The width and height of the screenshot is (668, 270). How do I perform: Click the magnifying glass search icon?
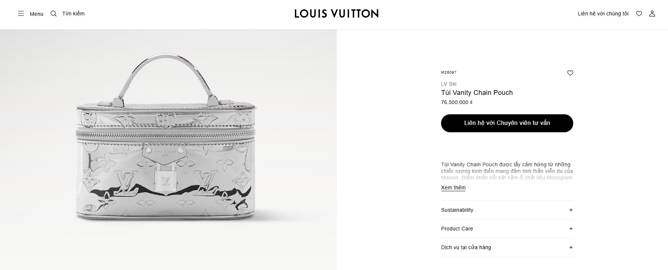[x=54, y=14]
